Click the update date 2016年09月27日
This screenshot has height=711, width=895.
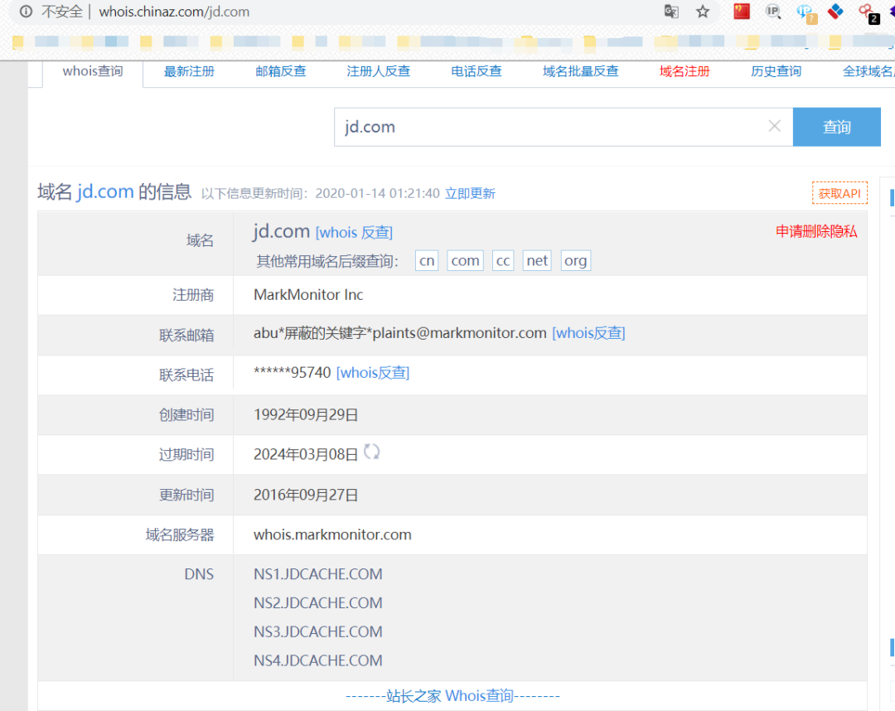(x=305, y=495)
